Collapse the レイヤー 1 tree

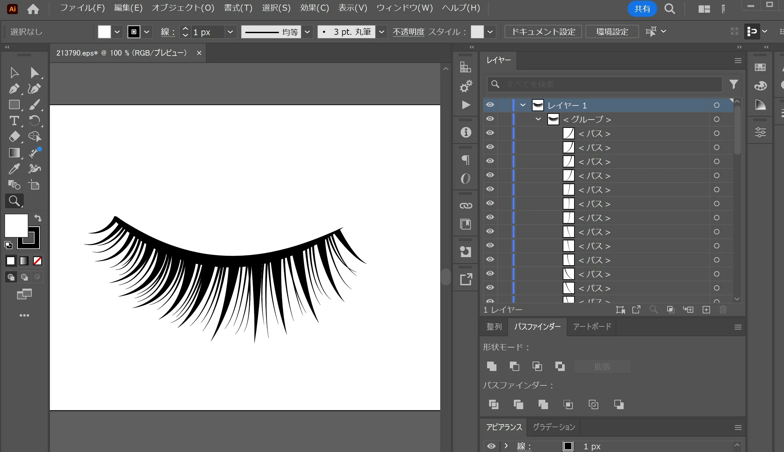[523, 105]
